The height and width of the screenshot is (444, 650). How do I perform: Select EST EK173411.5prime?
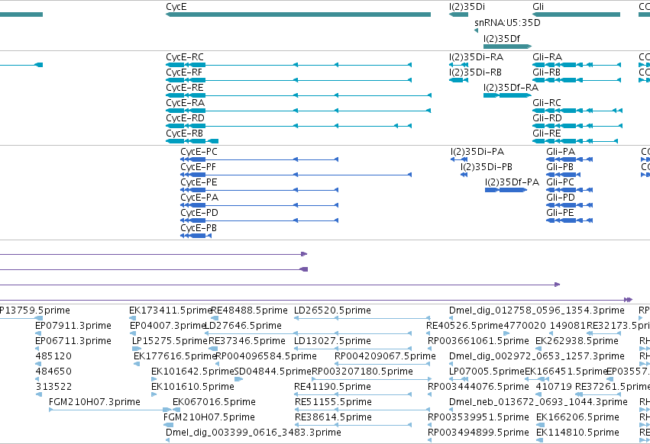tap(170, 310)
